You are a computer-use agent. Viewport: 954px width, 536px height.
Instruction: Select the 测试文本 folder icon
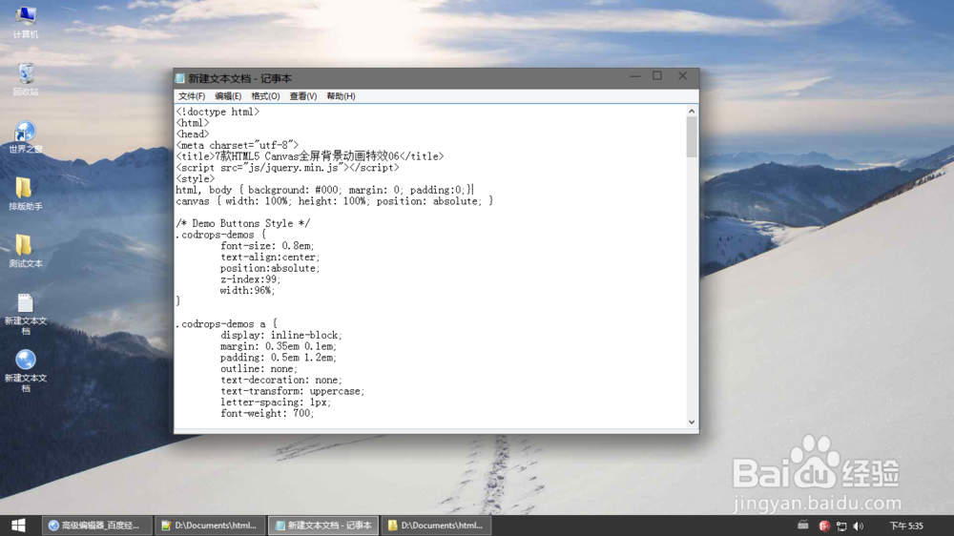tap(26, 251)
